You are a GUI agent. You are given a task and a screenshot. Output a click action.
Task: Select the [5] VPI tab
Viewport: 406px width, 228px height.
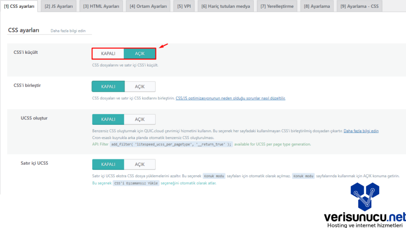pos(184,6)
